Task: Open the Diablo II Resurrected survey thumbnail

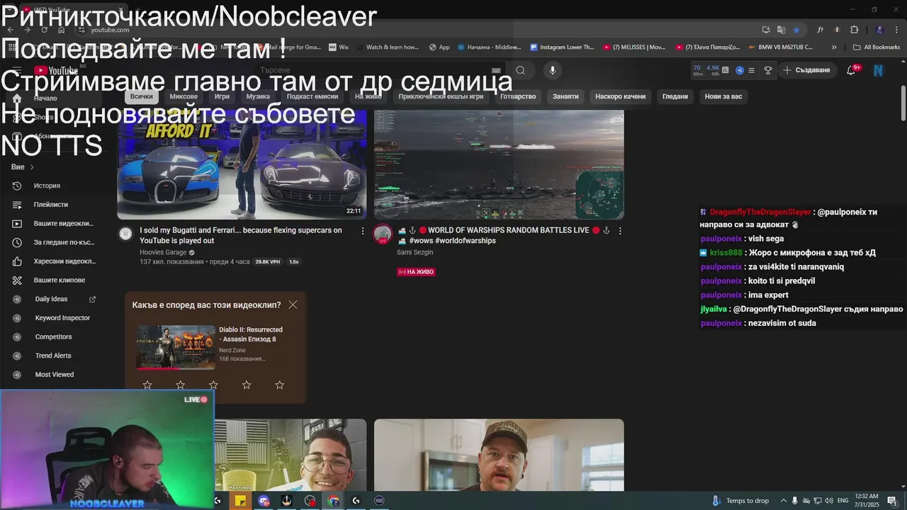Action: (176, 347)
